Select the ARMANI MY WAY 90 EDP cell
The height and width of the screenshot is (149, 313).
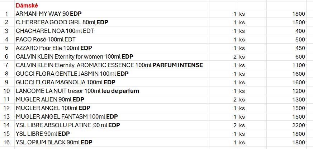click(x=112, y=14)
